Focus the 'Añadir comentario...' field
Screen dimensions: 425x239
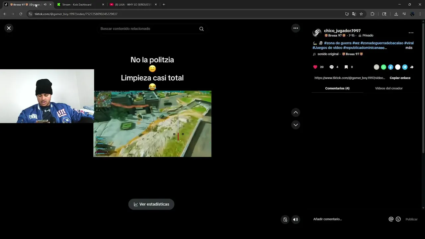(349, 219)
